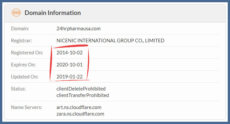Click the clientDeleteProhibited status

pos(81,89)
